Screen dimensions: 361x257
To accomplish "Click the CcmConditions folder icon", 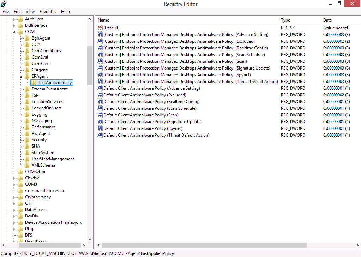I will click(x=27, y=51).
